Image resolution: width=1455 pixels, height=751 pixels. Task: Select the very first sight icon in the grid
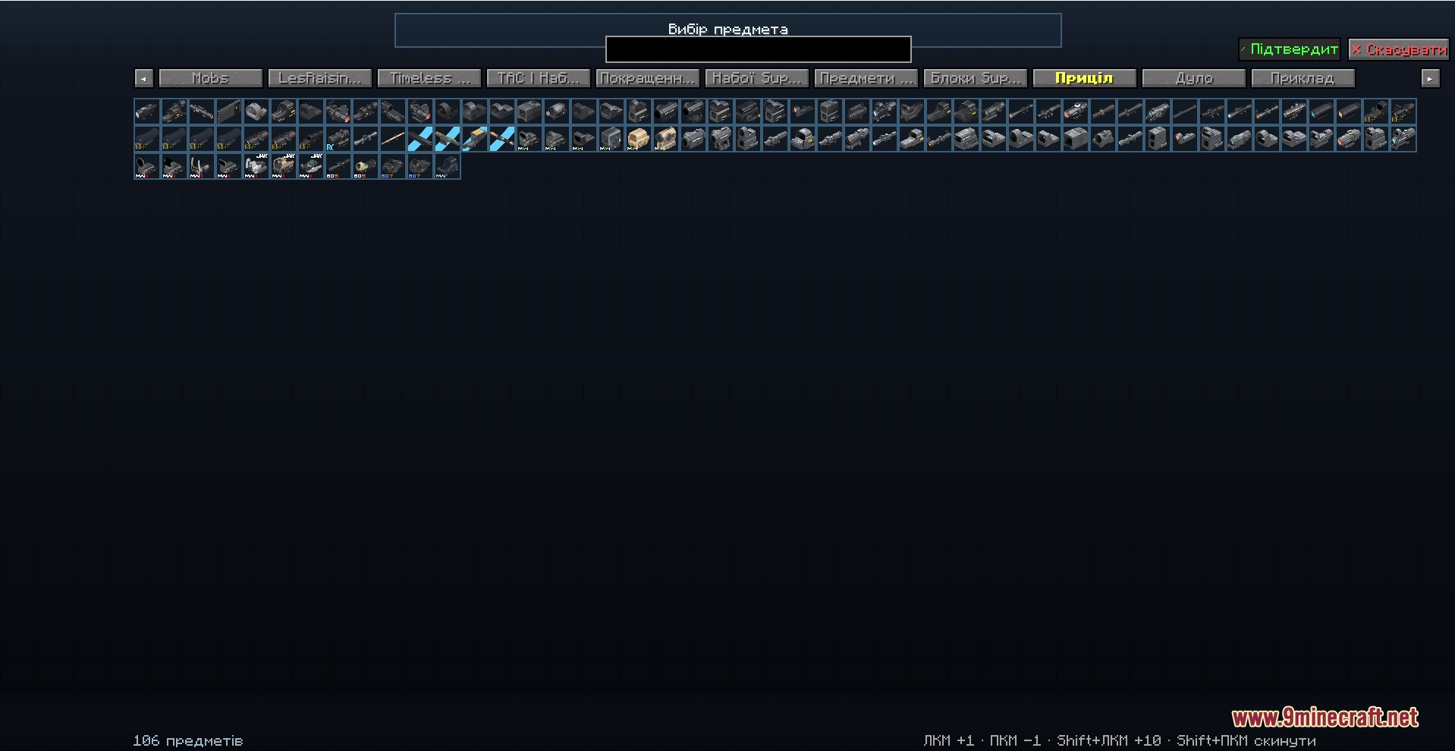(147, 112)
